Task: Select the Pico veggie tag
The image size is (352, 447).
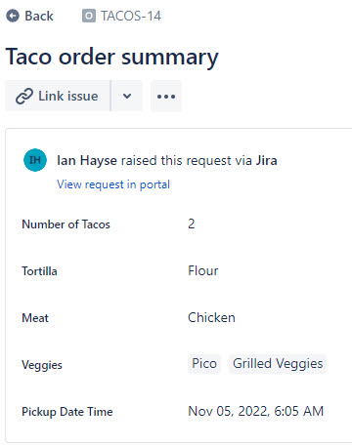Action: point(204,364)
